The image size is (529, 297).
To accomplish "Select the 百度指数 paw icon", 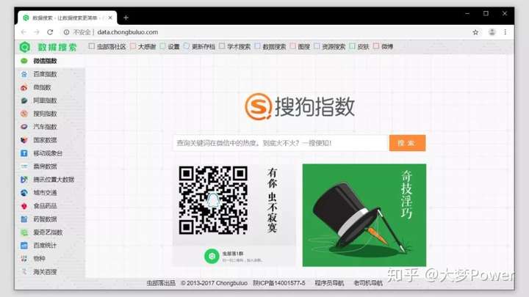I will pyautogui.click(x=24, y=74).
